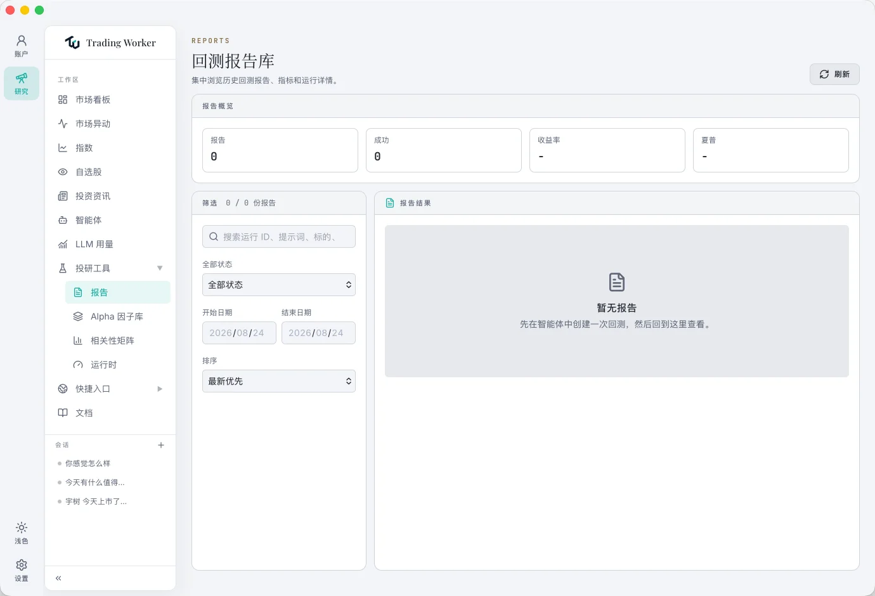The image size is (875, 596).
Task: Open 相关性矩阵 correlation matrix
Action: (118, 340)
